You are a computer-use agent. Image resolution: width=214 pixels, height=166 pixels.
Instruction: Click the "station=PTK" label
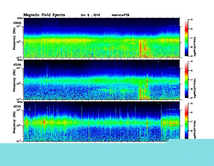click(x=121, y=15)
